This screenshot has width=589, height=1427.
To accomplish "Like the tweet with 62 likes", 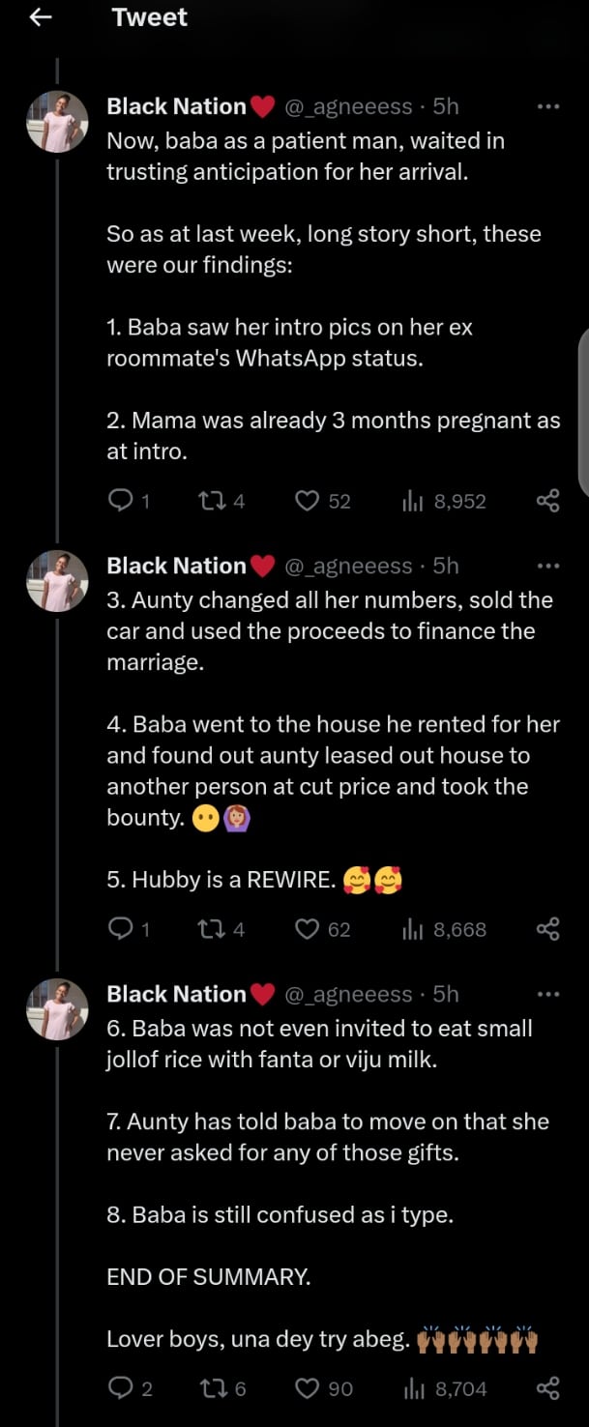I will 308,929.
